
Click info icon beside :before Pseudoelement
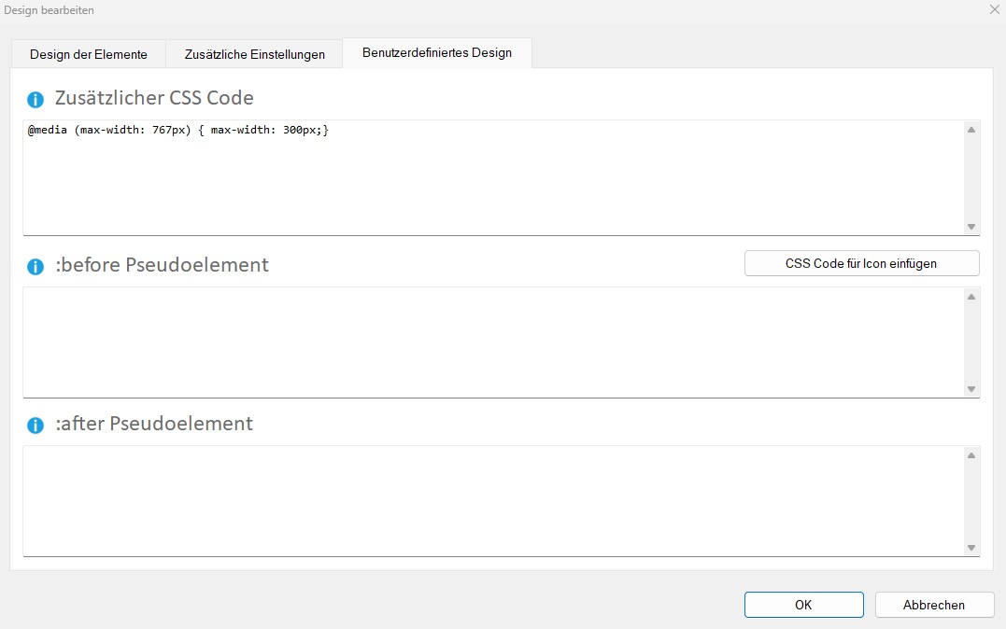35,266
